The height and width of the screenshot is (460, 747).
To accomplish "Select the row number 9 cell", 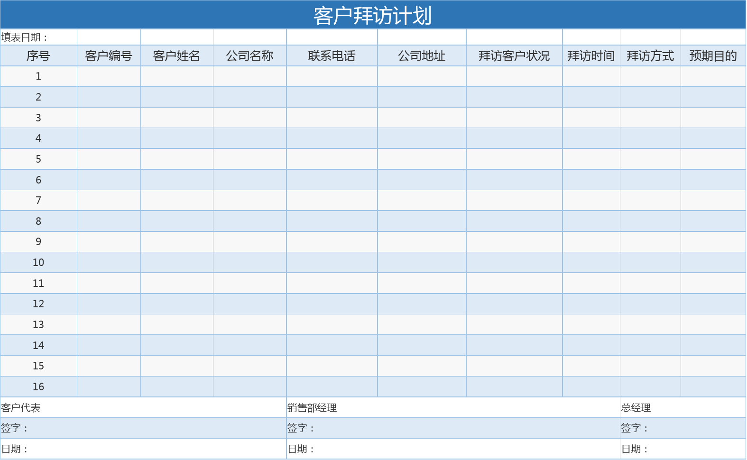I will [x=38, y=242].
